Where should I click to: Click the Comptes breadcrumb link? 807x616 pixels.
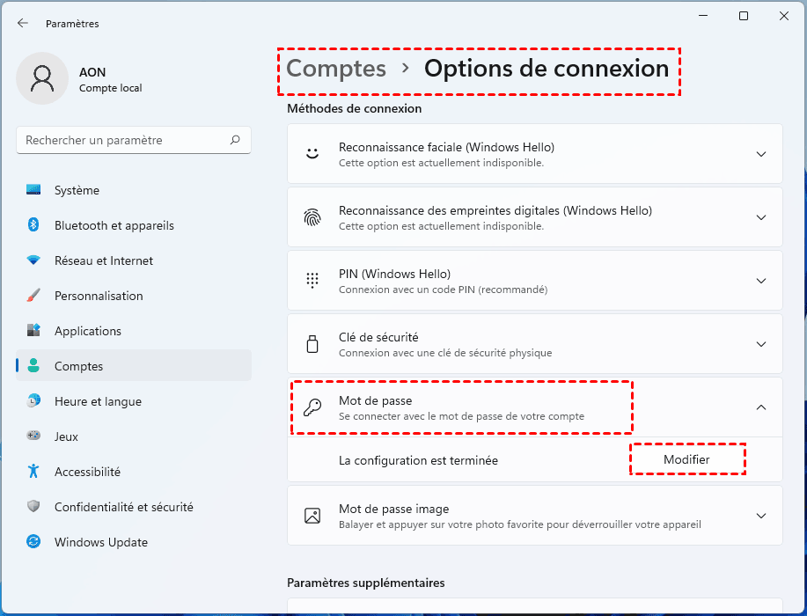tap(336, 69)
